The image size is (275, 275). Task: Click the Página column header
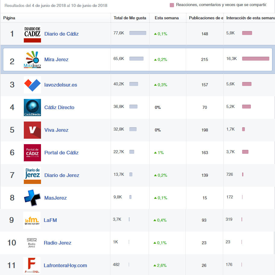[9, 18]
